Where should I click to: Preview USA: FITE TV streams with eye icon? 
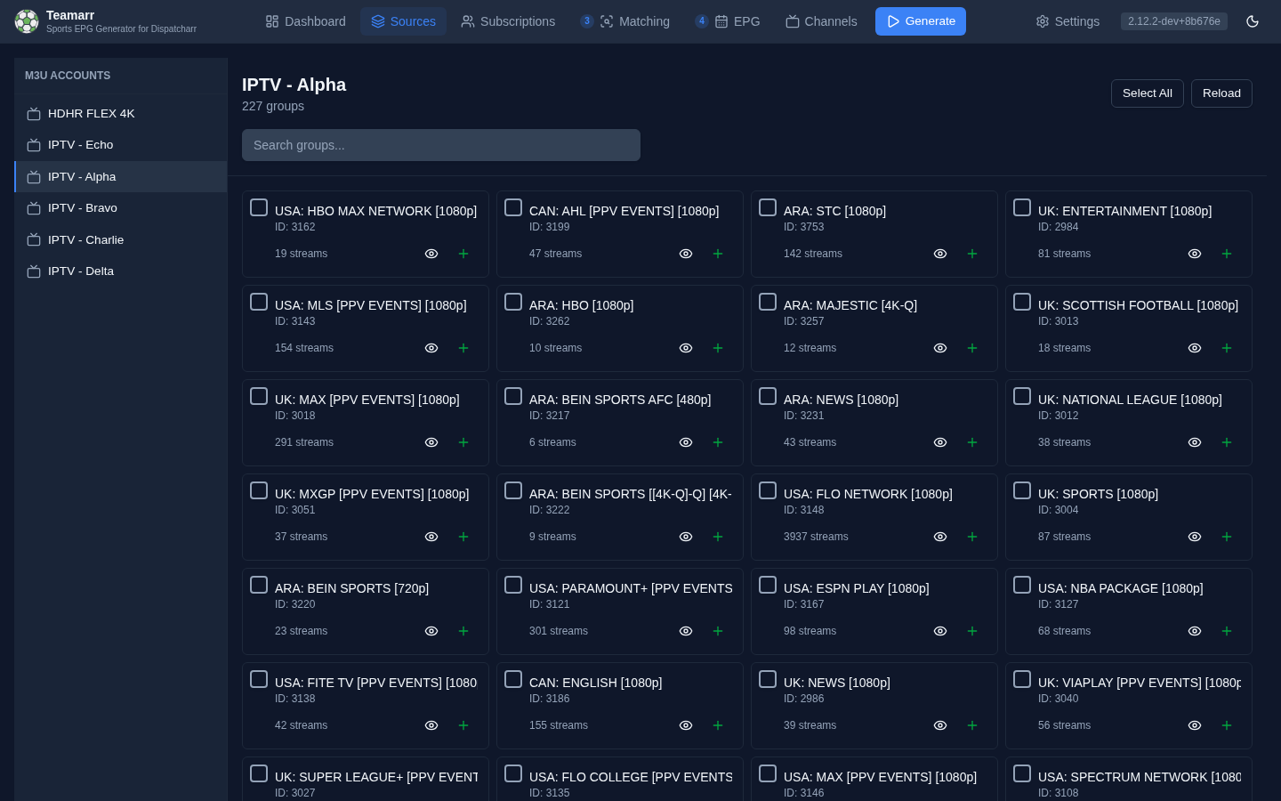[x=431, y=725]
